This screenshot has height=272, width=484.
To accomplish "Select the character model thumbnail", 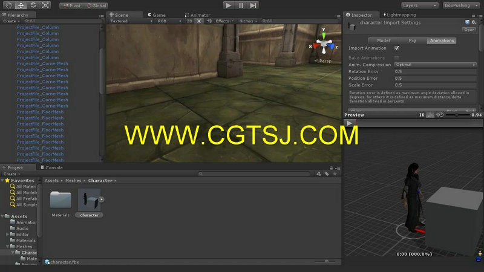I will point(89,200).
